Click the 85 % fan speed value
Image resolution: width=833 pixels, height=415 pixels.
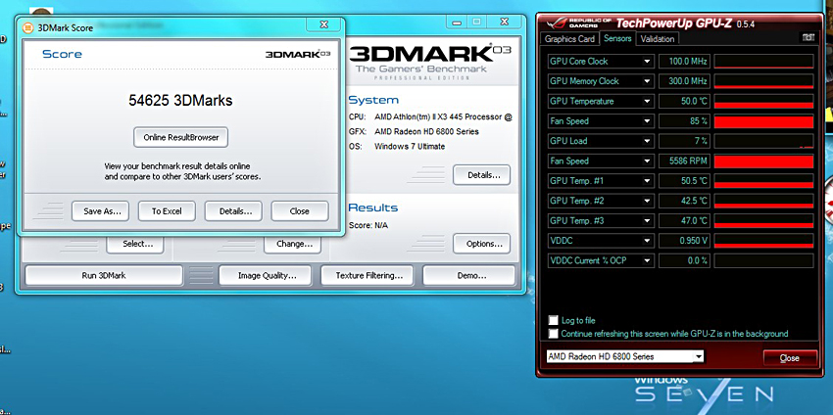click(684, 121)
